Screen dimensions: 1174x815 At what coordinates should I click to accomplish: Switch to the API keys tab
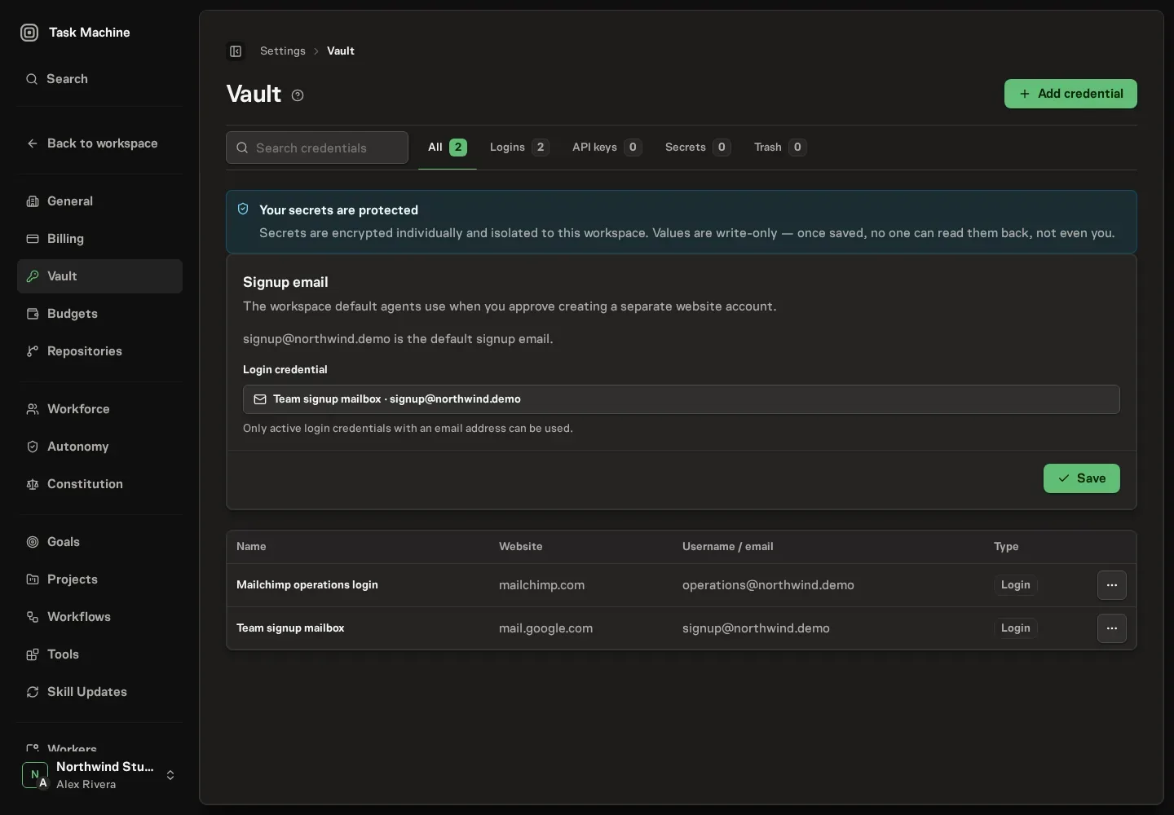click(607, 148)
